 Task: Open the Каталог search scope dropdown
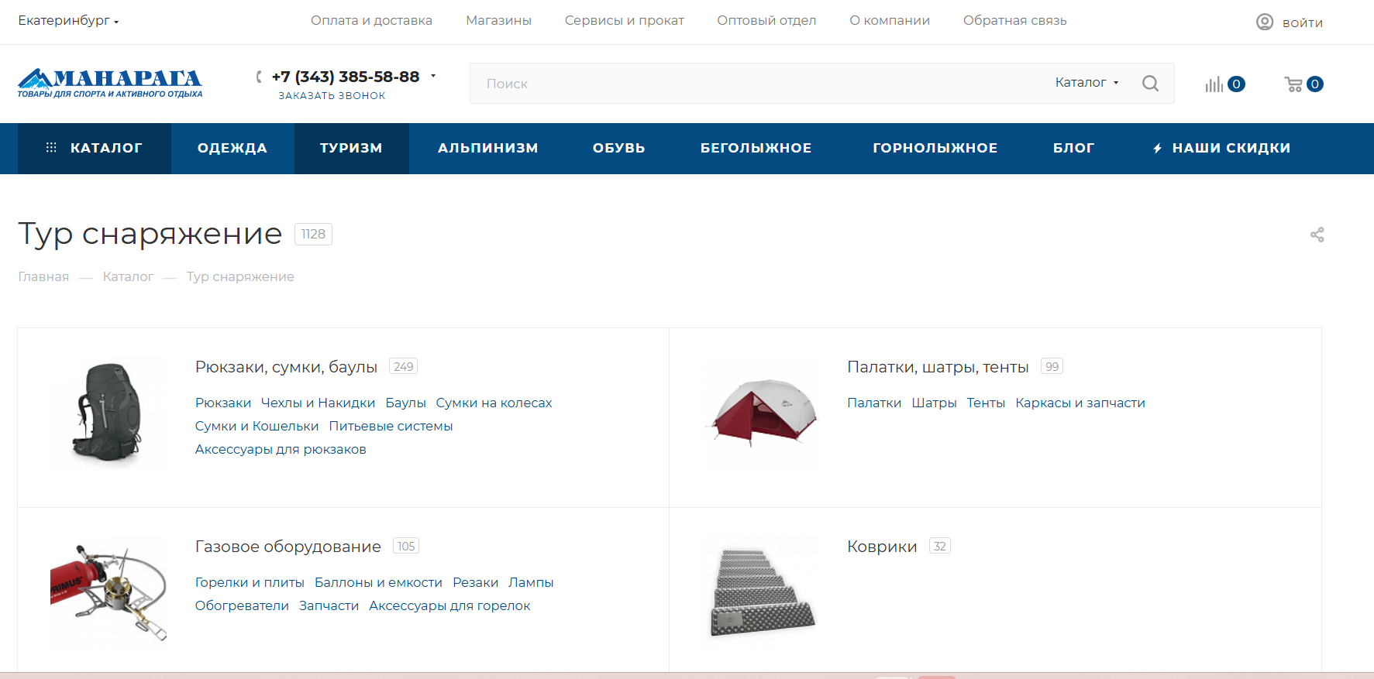point(1086,83)
